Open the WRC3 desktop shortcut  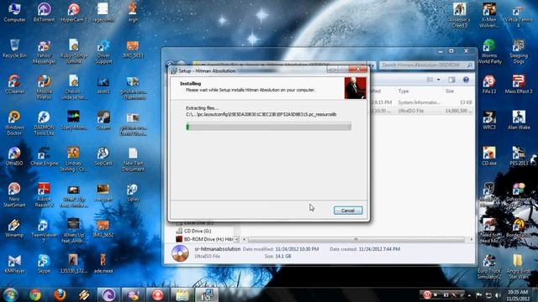point(489,120)
